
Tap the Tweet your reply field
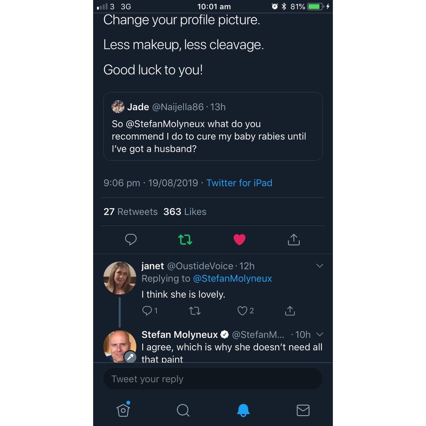pyautogui.click(x=213, y=379)
